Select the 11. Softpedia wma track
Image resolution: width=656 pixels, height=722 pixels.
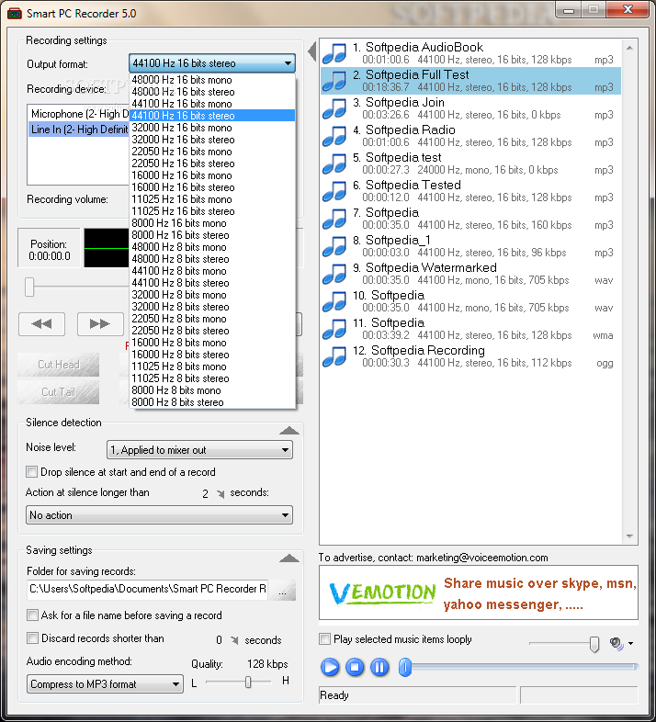click(x=470, y=329)
